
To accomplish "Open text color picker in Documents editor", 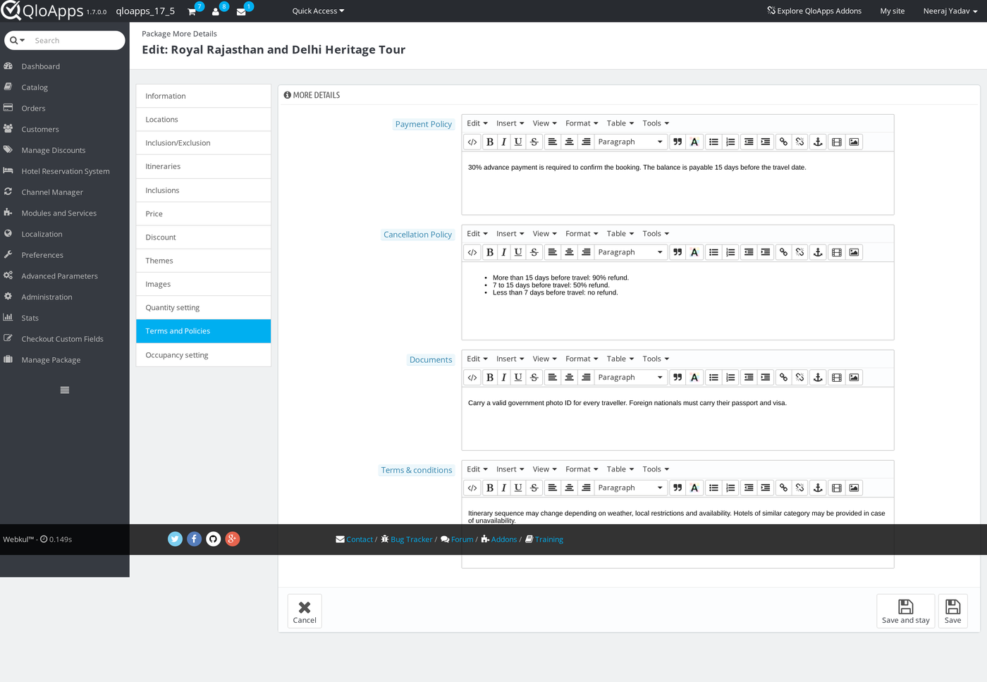I will [x=694, y=378].
